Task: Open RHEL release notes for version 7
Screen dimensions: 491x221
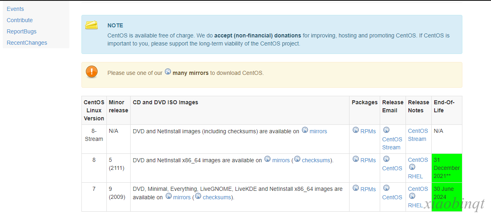Action: click(416, 205)
